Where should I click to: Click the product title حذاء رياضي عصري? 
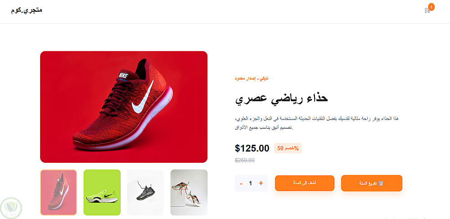pyautogui.click(x=282, y=98)
